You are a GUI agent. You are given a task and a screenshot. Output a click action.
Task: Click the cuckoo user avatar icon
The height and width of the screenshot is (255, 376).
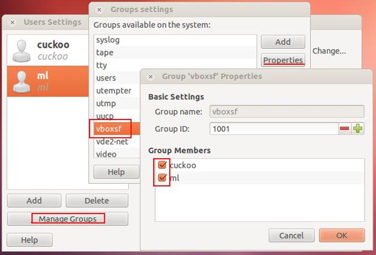click(x=21, y=50)
